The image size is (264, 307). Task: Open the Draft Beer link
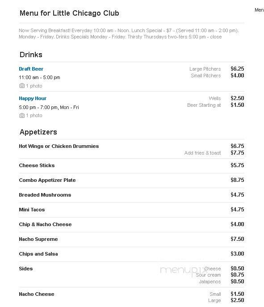[31, 69]
